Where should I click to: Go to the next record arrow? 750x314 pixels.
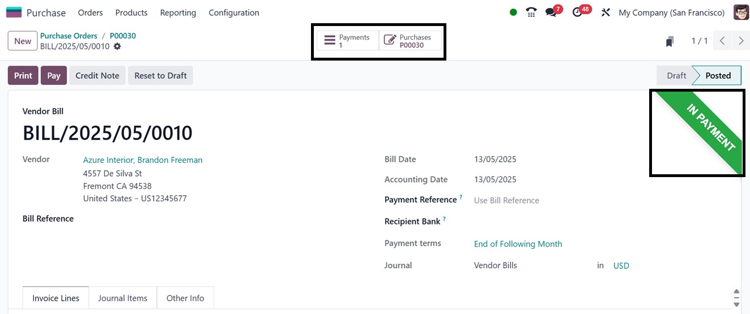click(x=741, y=41)
